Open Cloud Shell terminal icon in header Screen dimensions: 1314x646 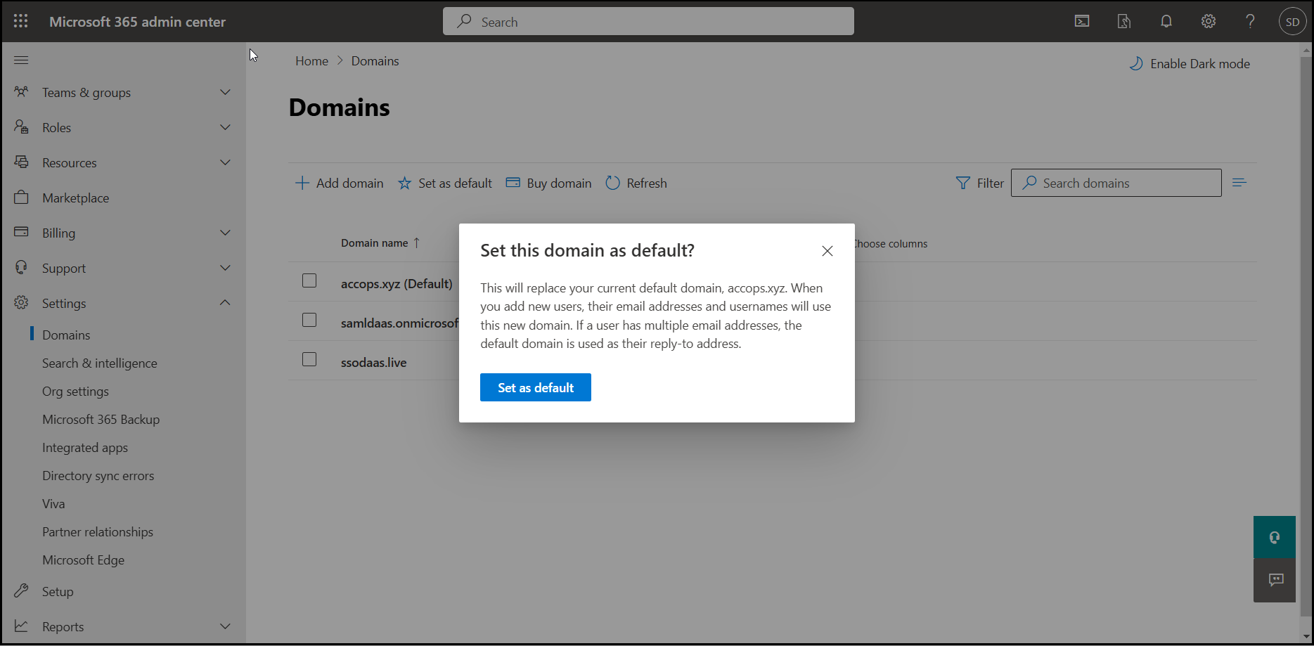(1082, 21)
